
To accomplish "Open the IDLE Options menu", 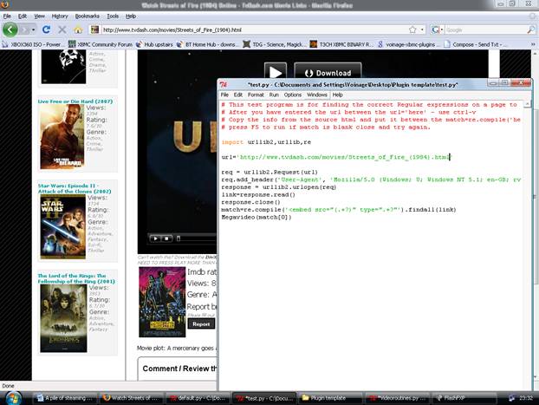I will click(x=293, y=95).
